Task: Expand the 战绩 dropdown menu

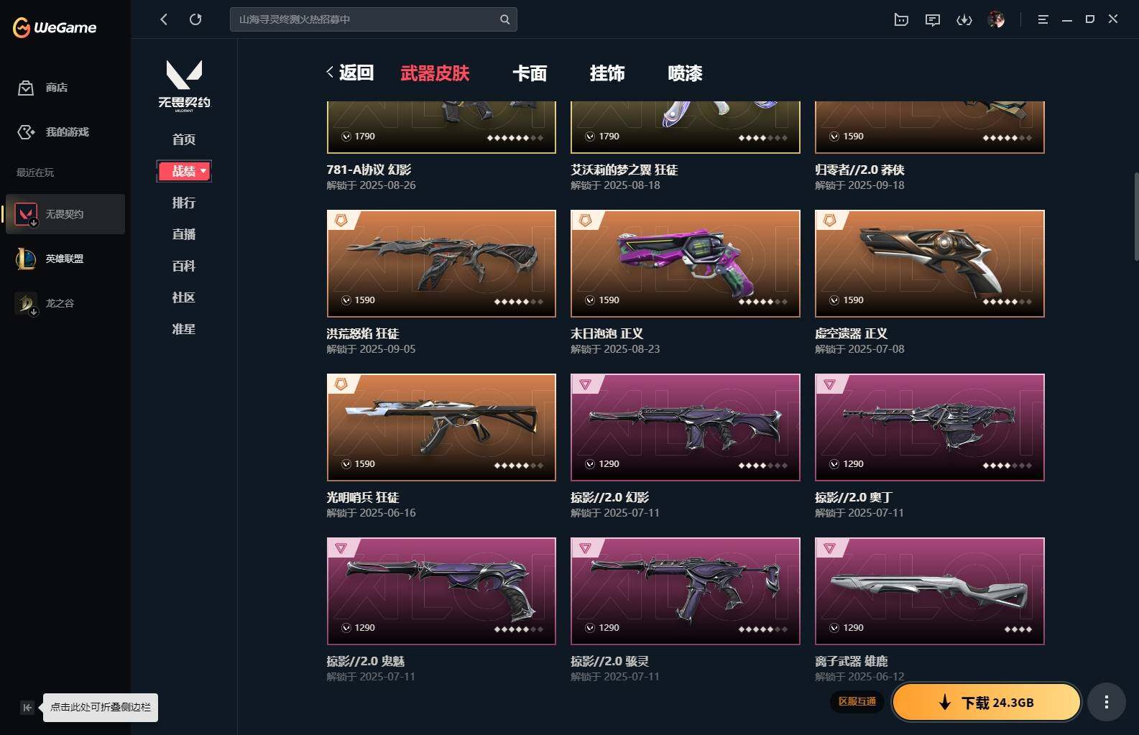Action: (184, 171)
